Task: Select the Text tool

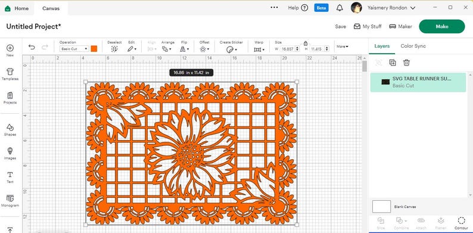Action: pos(10,177)
